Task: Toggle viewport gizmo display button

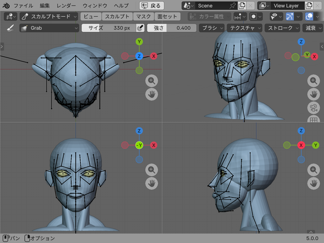Action: (x=290, y=17)
